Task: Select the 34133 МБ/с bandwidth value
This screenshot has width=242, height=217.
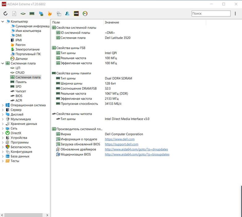Action: (x=113, y=104)
